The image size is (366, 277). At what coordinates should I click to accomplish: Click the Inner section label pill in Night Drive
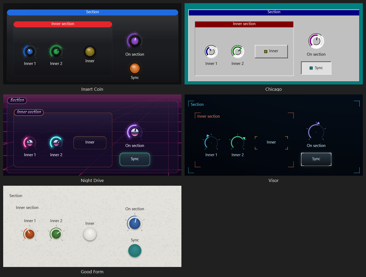click(29, 112)
